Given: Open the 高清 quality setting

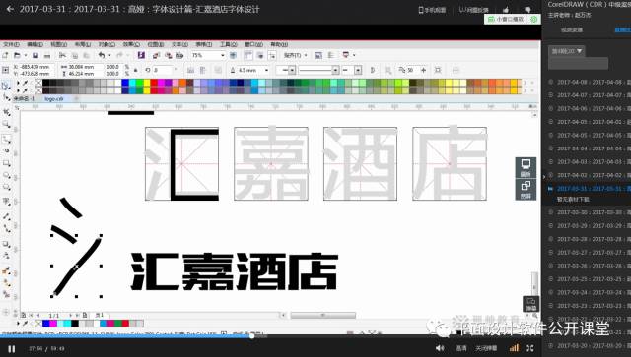Looking at the screenshot, I should tap(461, 348).
